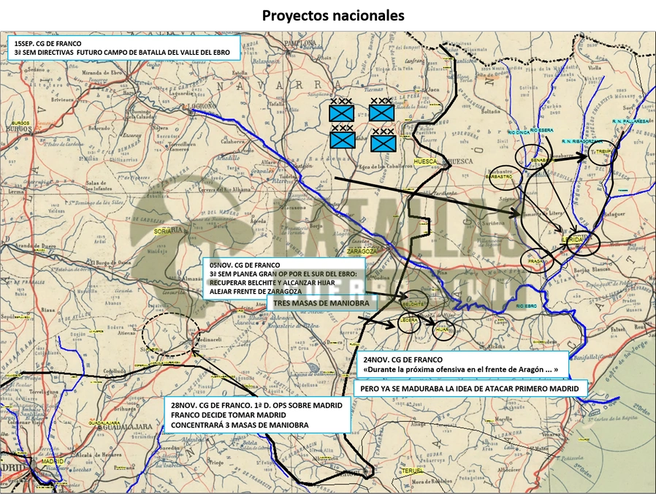Select the Miranda de Ebro town name
The height and width of the screenshot is (494, 656).
click(x=101, y=72)
